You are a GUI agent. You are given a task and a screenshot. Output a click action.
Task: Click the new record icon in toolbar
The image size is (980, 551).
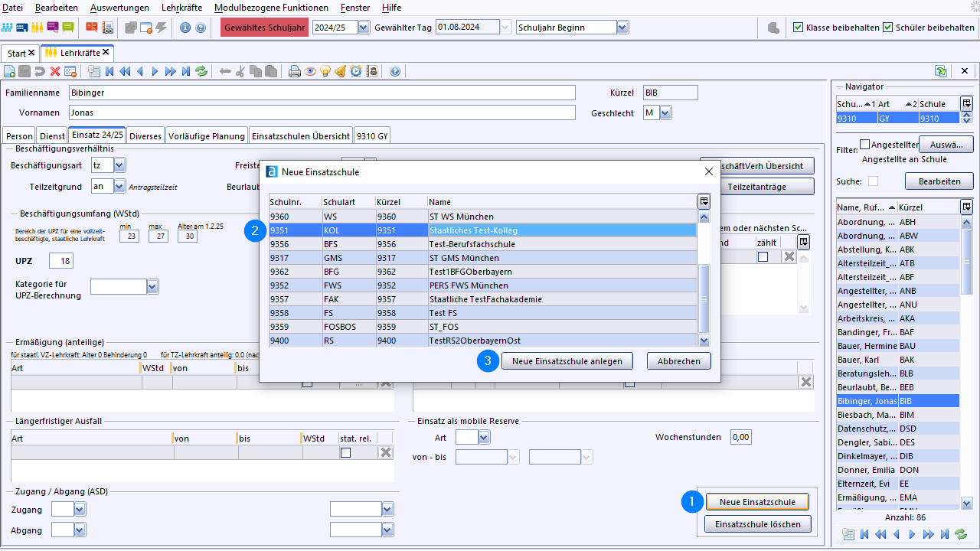(9, 71)
